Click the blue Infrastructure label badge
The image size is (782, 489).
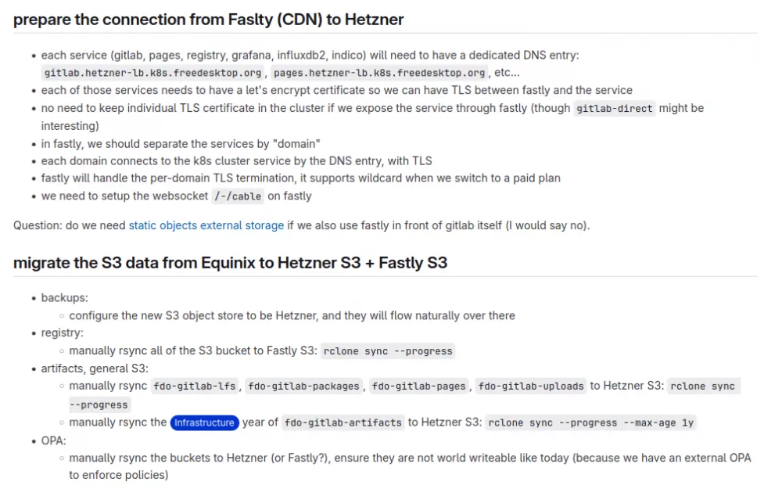[204, 422]
